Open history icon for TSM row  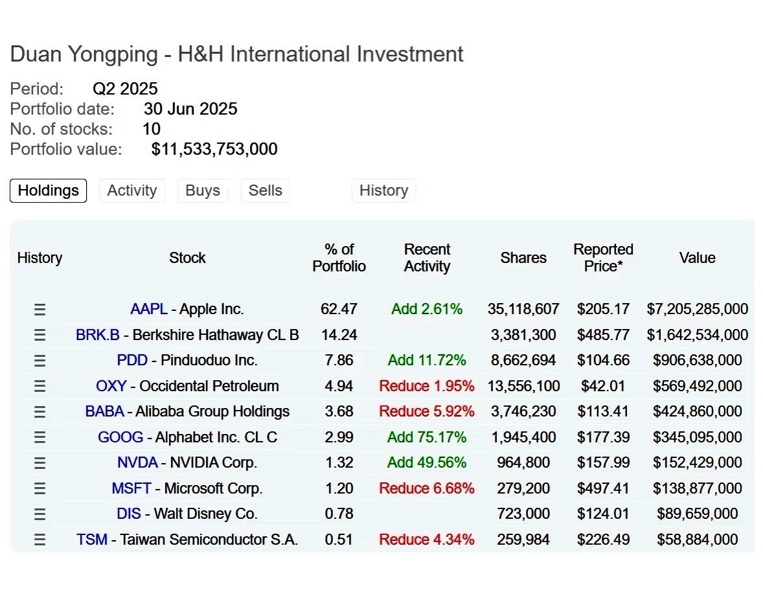click(40, 540)
